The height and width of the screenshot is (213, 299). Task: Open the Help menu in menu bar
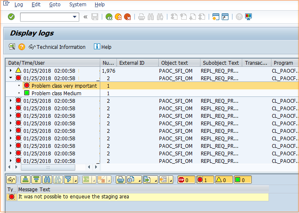pyautogui.click(x=99, y=5)
